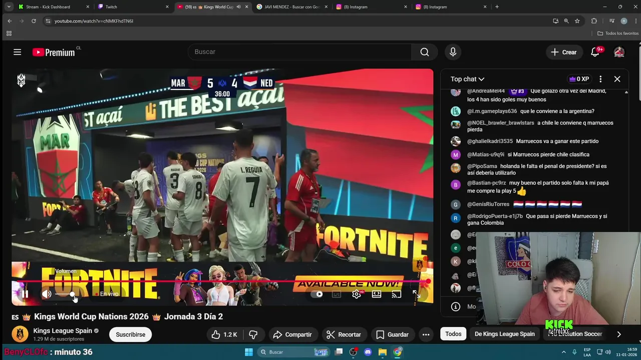Open the Kings League Spain channel name
Screen dimensions: 641x360
[63, 330]
